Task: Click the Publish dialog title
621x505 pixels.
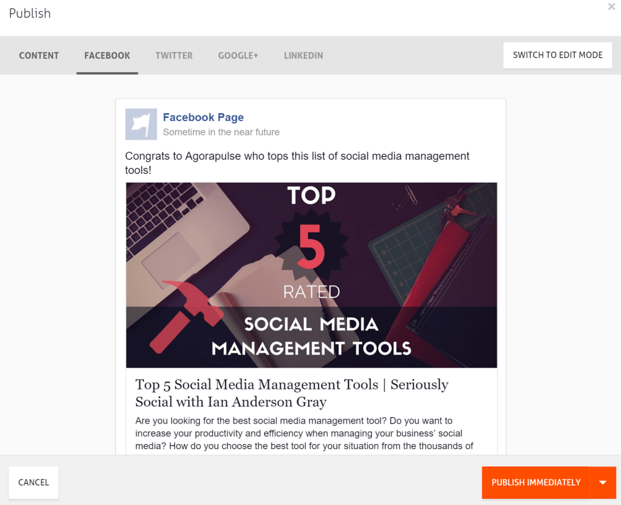Action: 30,14
